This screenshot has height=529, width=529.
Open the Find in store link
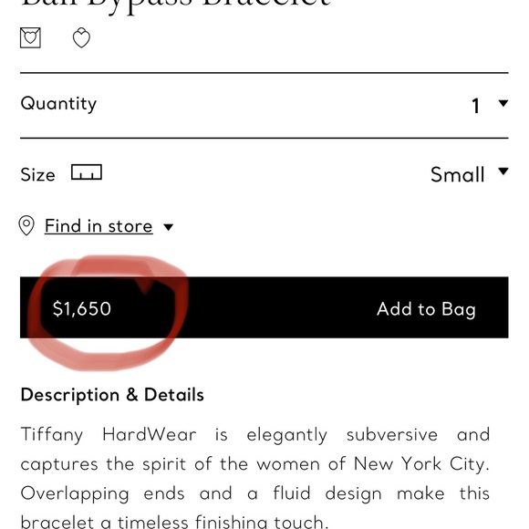[99, 225]
